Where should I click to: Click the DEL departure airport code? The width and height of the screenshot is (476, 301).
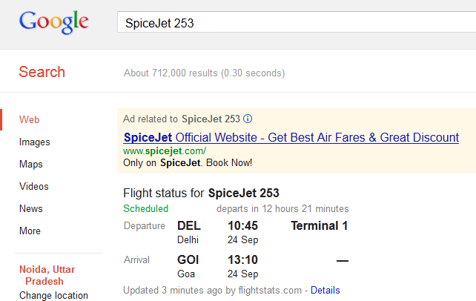[189, 226]
